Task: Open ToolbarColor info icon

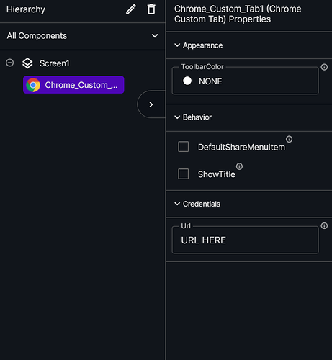Action: coord(324,67)
